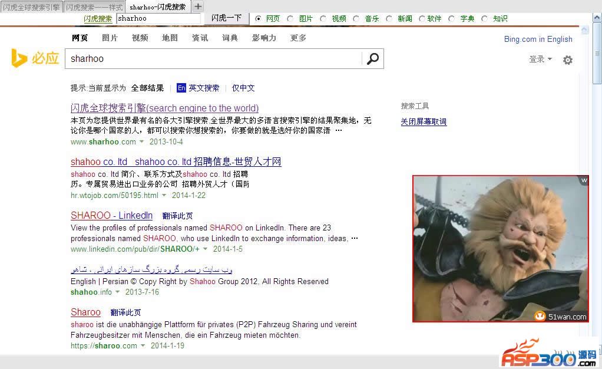Select the 软件 radio button
This screenshot has height=369, width=602.
coord(422,18)
